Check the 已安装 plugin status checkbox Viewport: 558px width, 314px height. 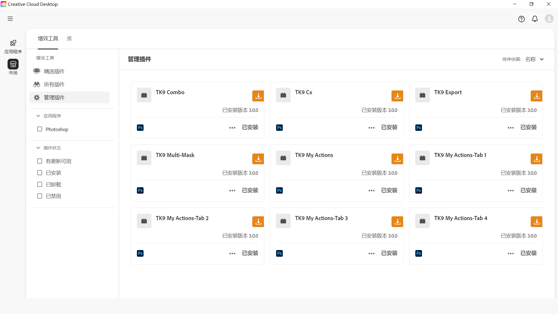40,172
